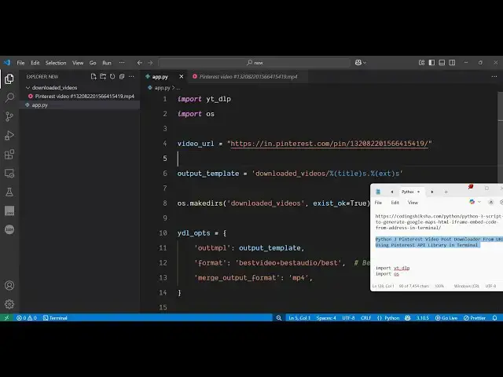Open the Testing flask view
This screenshot has height=377, width=503.
9,192
